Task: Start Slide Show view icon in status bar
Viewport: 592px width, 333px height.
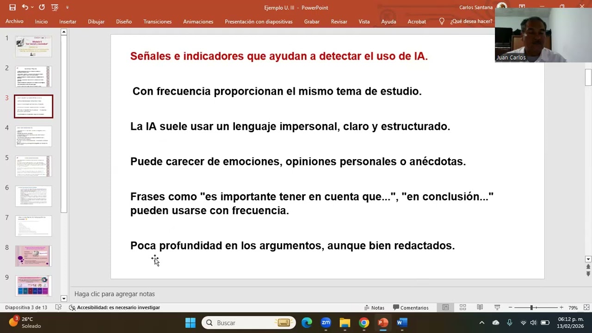Action: point(497,308)
